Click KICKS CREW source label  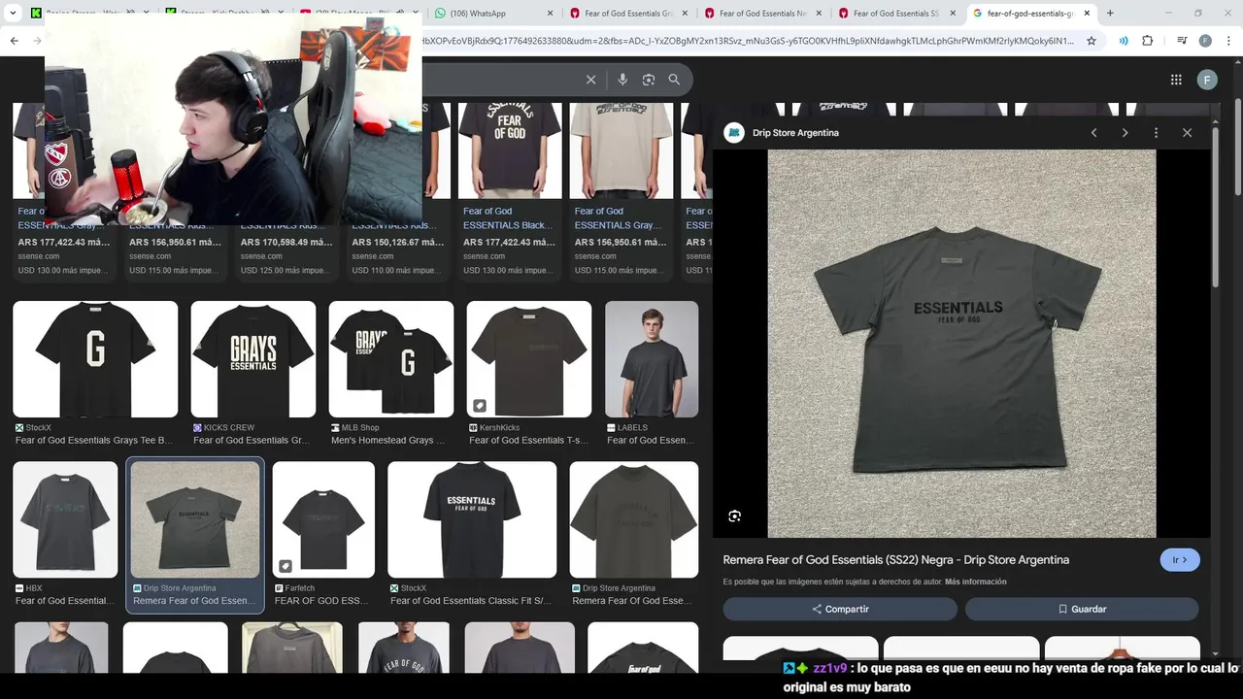pos(229,427)
